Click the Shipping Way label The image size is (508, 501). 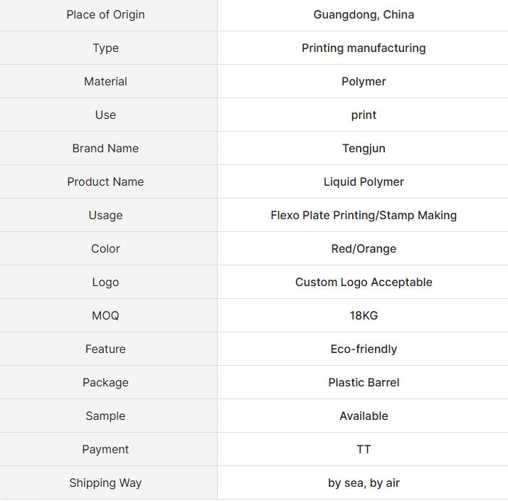(105, 483)
